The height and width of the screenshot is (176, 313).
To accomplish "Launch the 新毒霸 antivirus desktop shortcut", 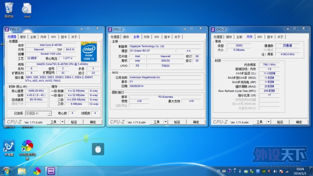I will (9, 148).
